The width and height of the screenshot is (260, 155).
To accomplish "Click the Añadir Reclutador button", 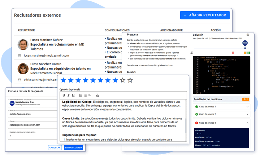I will point(205,15).
